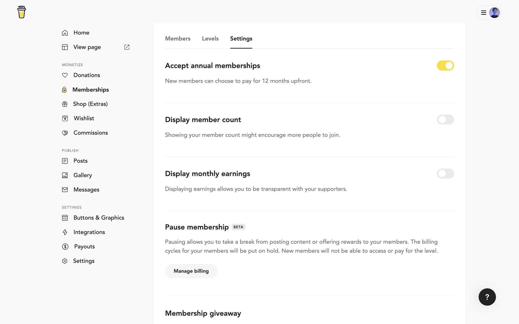Image resolution: width=519 pixels, height=324 pixels.
Task: Enable Display member count toggle
Action: (x=445, y=120)
